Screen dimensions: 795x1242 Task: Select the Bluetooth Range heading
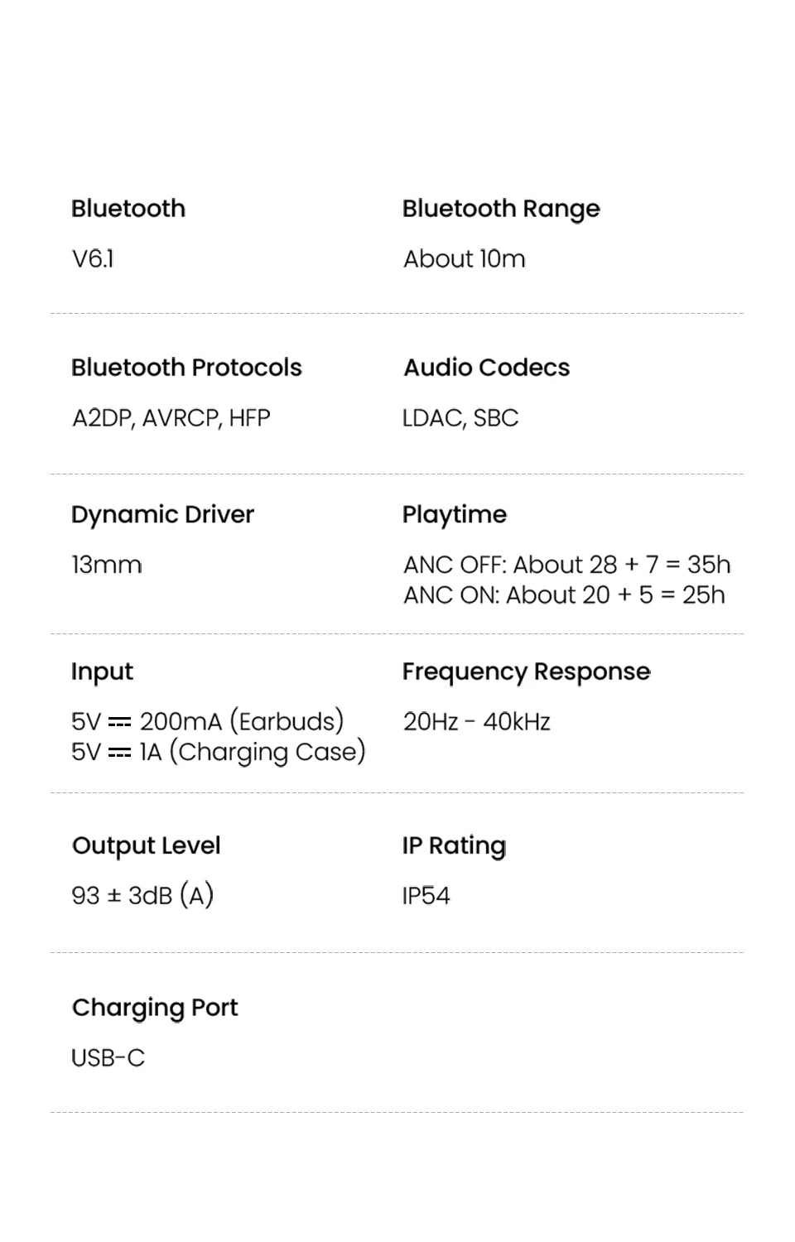point(500,209)
